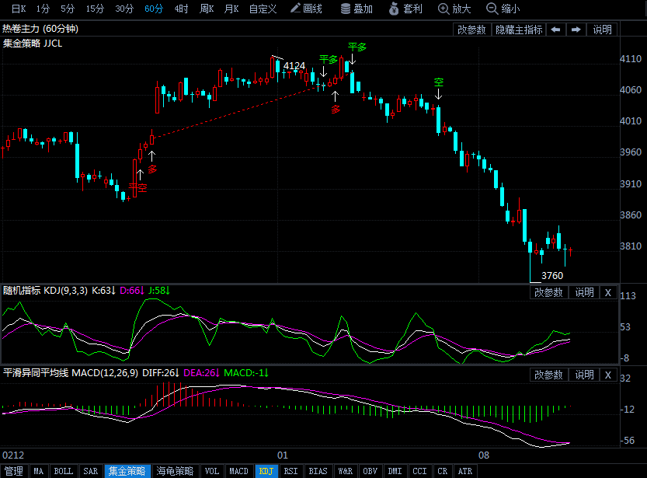Close the MACD indicator panel
The width and height of the screenshot is (647, 478).
608,375
